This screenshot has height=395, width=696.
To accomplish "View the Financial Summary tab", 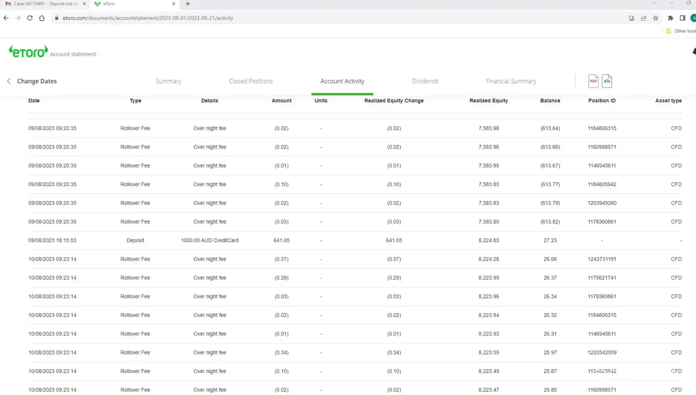I will click(x=511, y=81).
